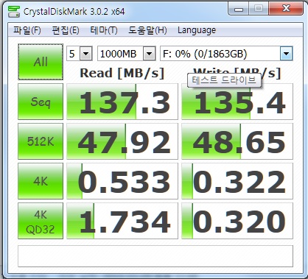Viewport: 308px width, 279px height.
Task: Select the 4K QD32 read result 1.734
Action: (x=122, y=221)
